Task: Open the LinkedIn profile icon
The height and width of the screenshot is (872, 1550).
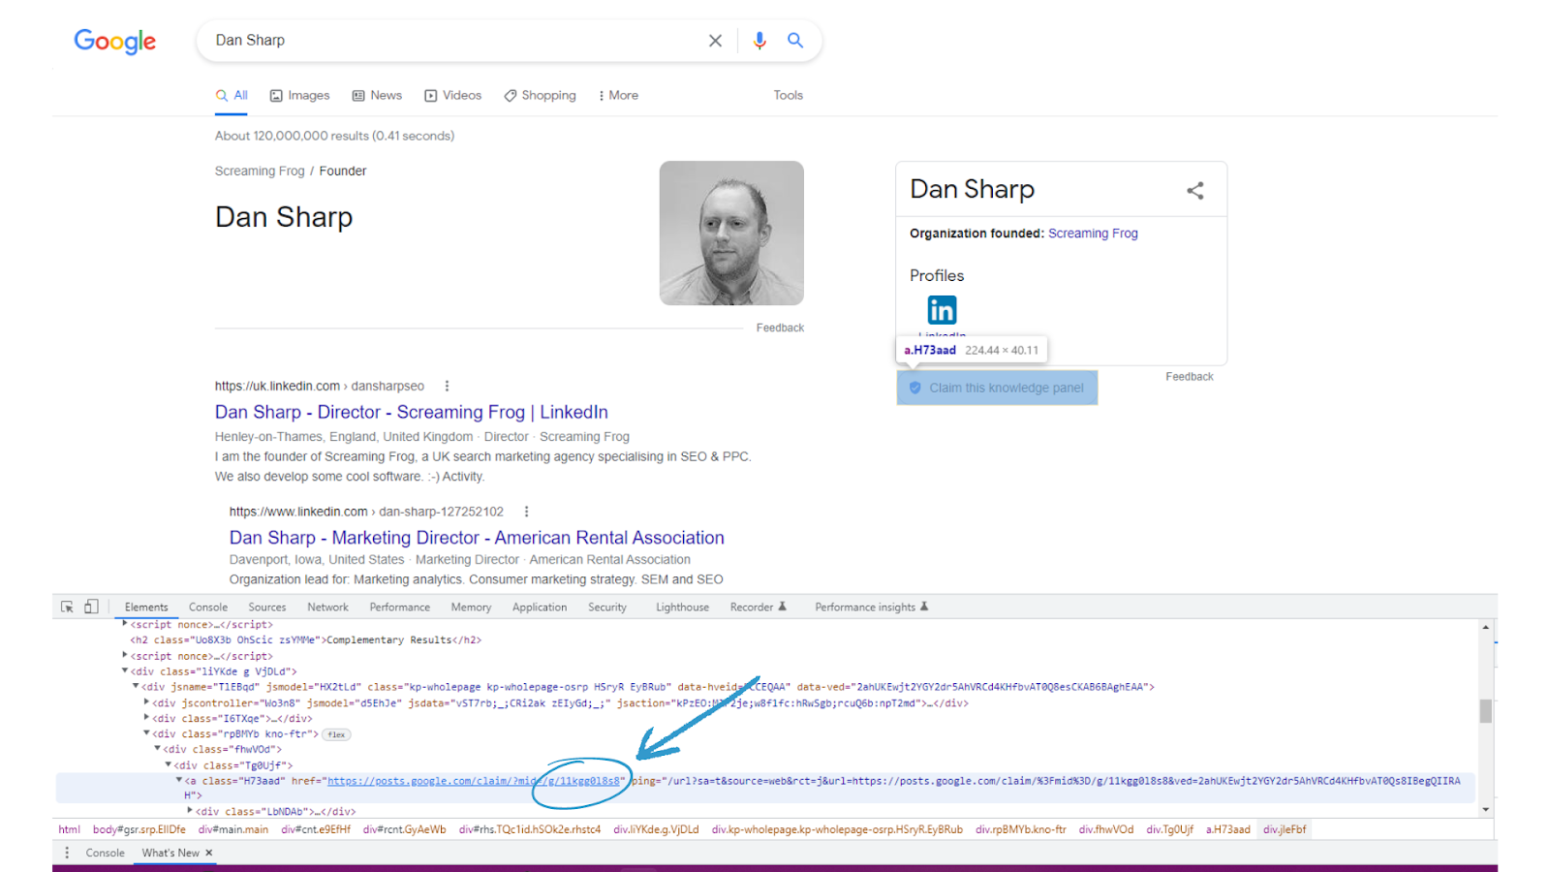Action: click(942, 310)
